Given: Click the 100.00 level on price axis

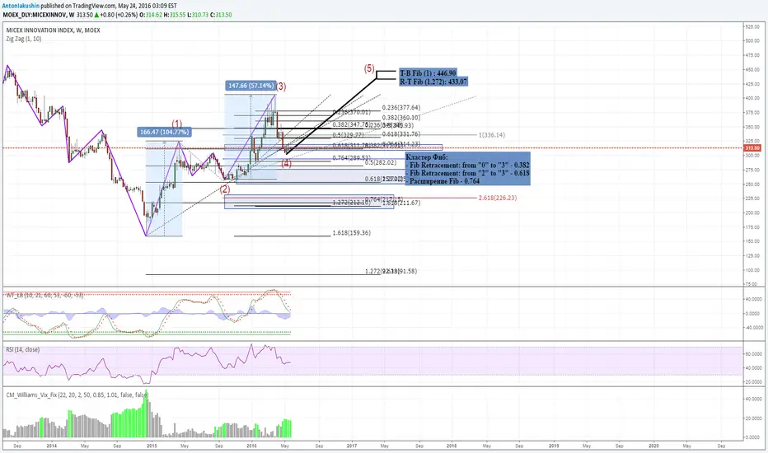Looking at the screenshot, I should 752,270.
